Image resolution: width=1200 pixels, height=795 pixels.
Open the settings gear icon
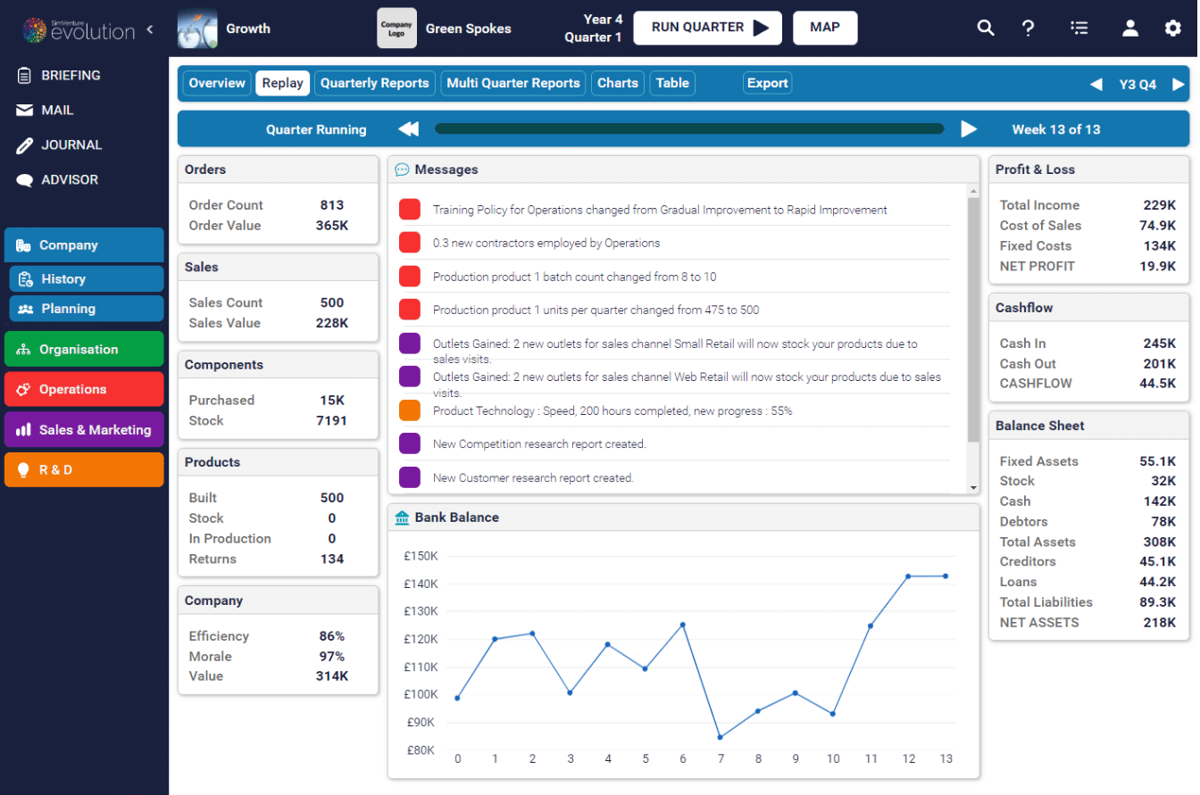(1172, 28)
